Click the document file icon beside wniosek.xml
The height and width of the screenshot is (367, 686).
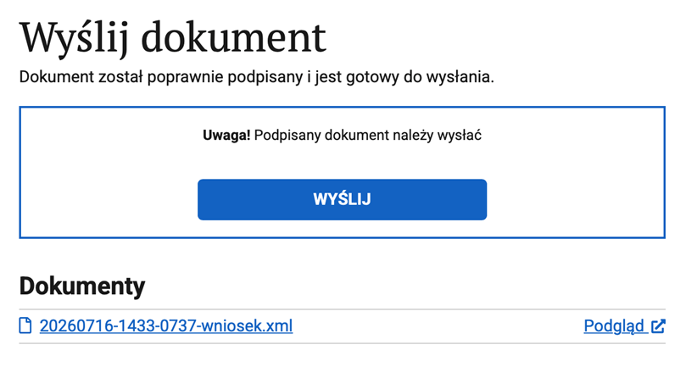coord(25,325)
